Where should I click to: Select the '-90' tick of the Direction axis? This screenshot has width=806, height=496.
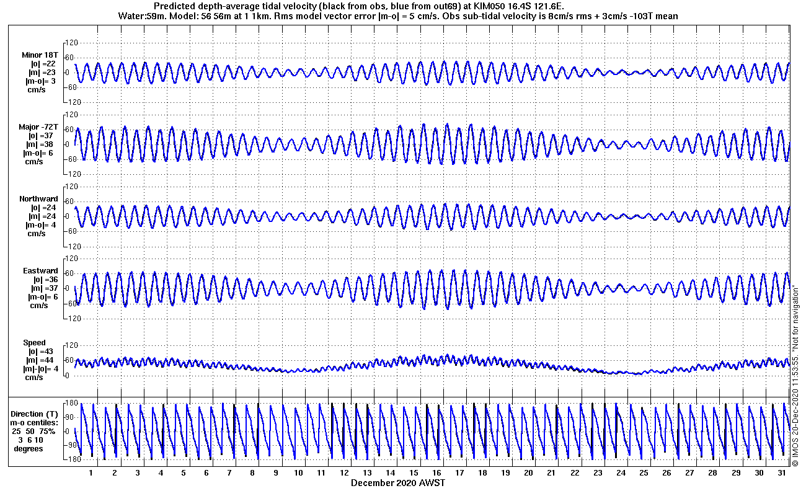point(71,446)
